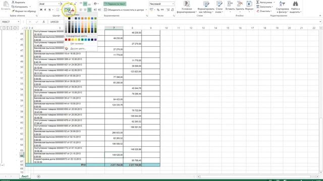The image size is (323, 181).
Task: Click increase decimal icon
Action: coord(168,10)
